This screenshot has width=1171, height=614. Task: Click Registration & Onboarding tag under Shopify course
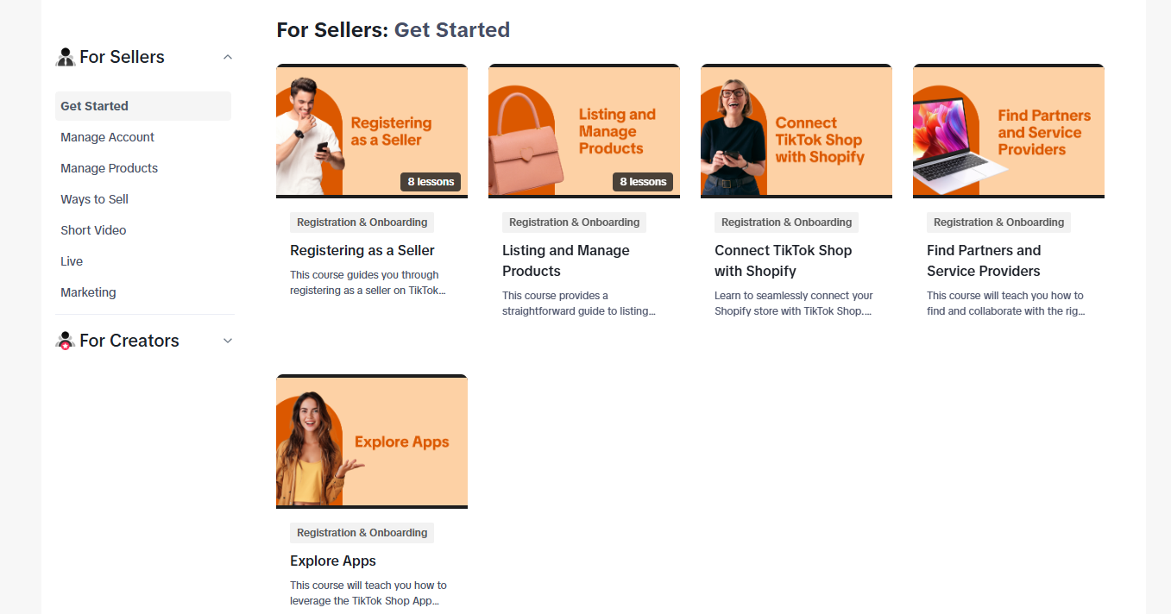click(786, 222)
